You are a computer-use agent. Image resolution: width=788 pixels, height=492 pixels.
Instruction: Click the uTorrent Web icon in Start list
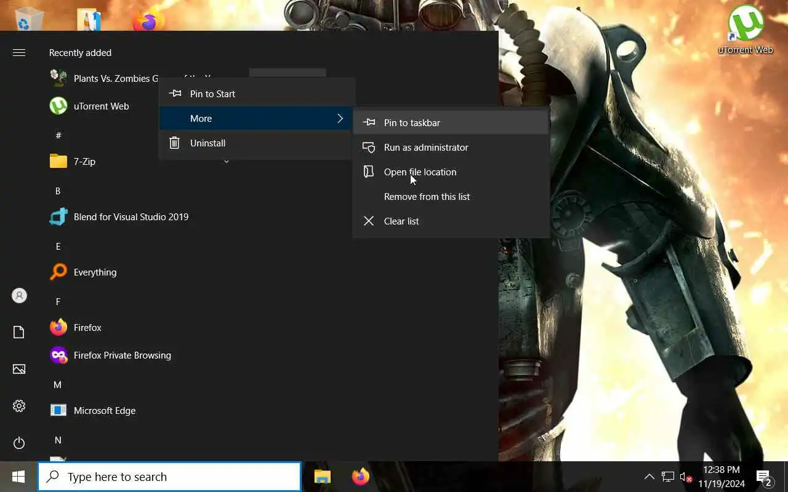58,106
